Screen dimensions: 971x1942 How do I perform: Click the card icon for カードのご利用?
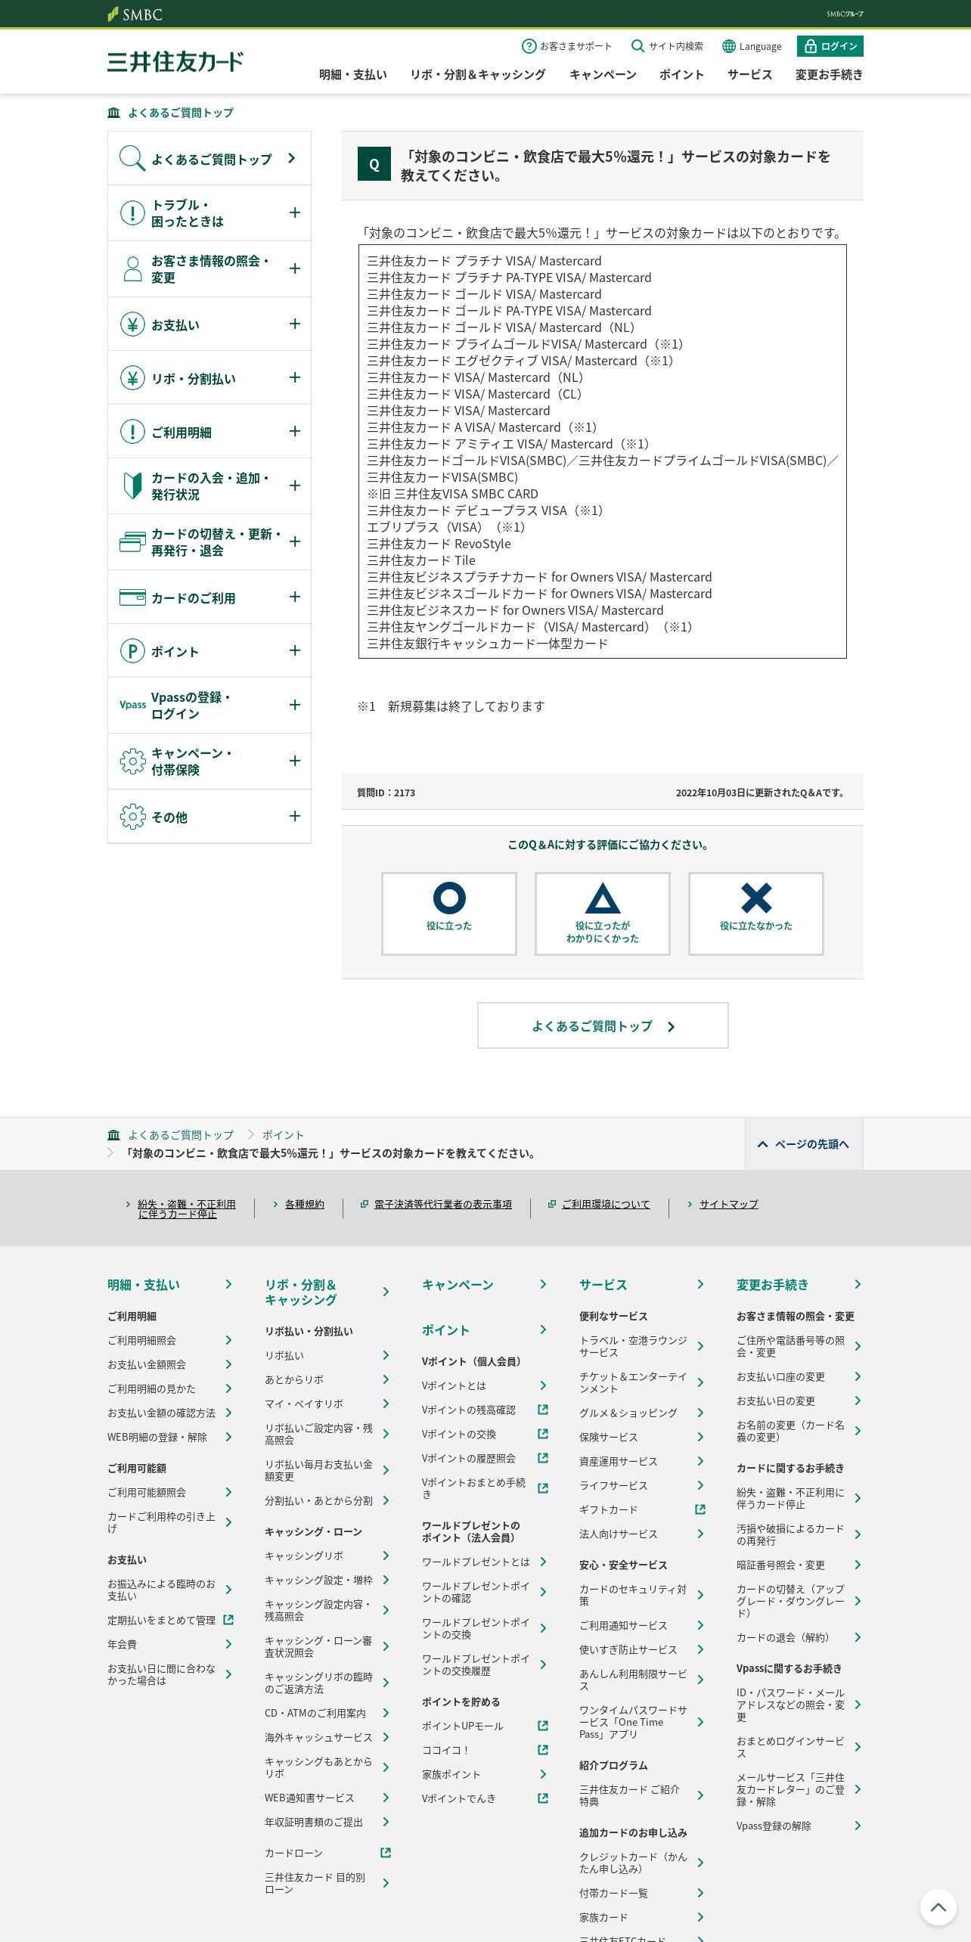(132, 597)
